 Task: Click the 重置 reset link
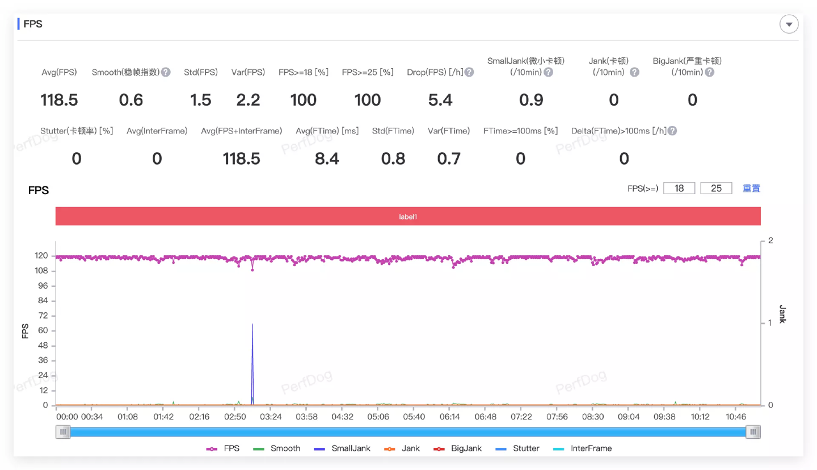[751, 188]
